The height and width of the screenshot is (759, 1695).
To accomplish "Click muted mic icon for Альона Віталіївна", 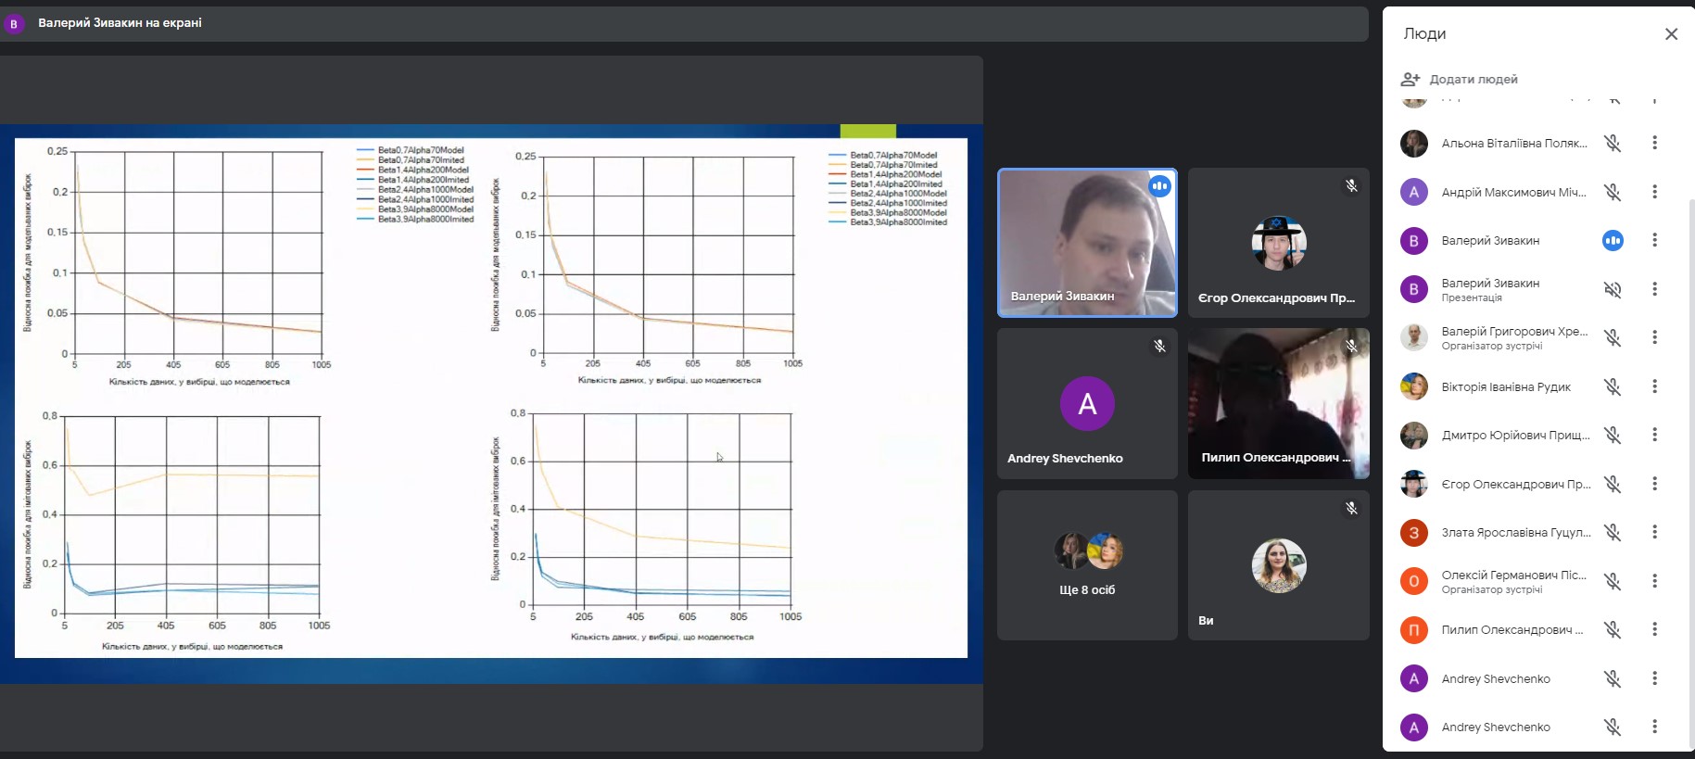I will pos(1613,143).
